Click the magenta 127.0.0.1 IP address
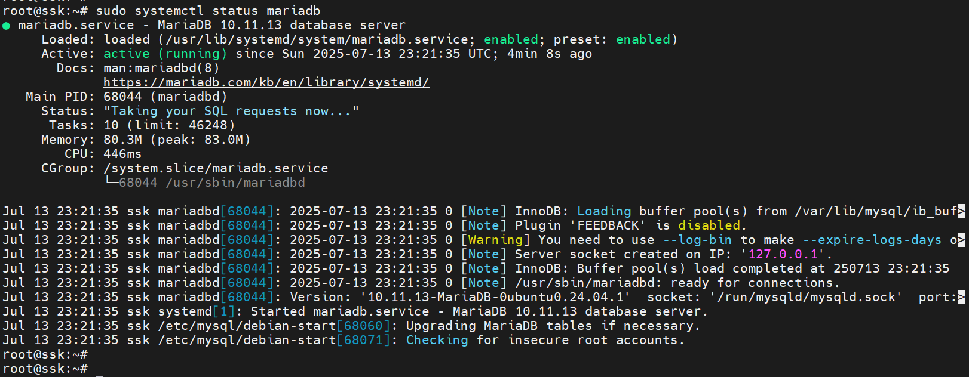Viewport: 969px width, 377px height. tap(783, 254)
